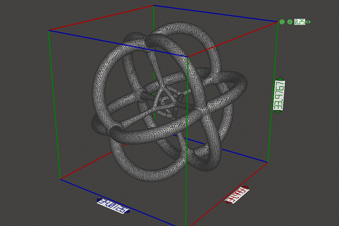The height and width of the screenshot is (226, 339).
Task: Click the left arrow beside the 0.25 field
Action: [x=307, y=21]
